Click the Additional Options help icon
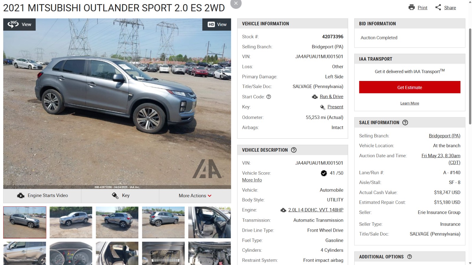This screenshot has width=472, height=265. (x=409, y=257)
